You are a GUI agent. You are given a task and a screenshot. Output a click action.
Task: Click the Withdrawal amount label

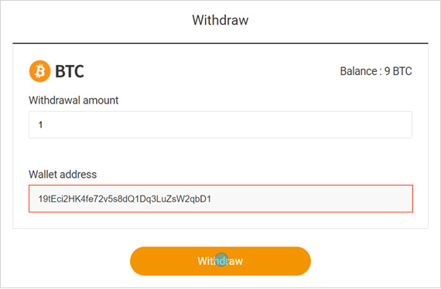click(73, 100)
